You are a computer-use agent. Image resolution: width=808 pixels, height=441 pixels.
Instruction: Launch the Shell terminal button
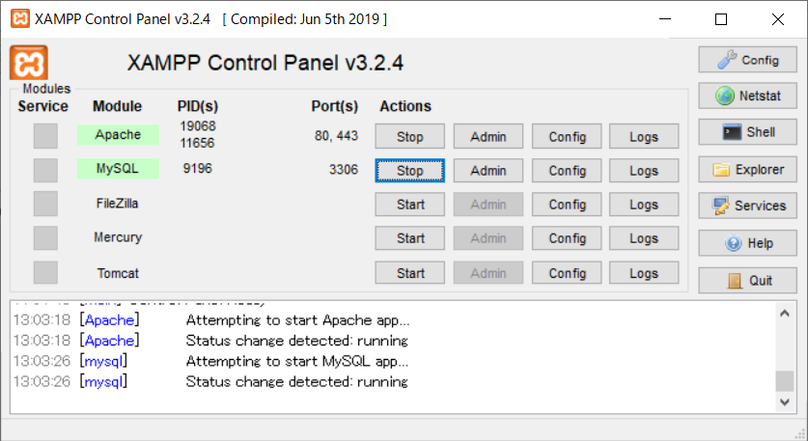[x=748, y=132]
